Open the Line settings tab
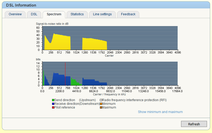This screenshot has width=212, height=133. pos(102,14)
